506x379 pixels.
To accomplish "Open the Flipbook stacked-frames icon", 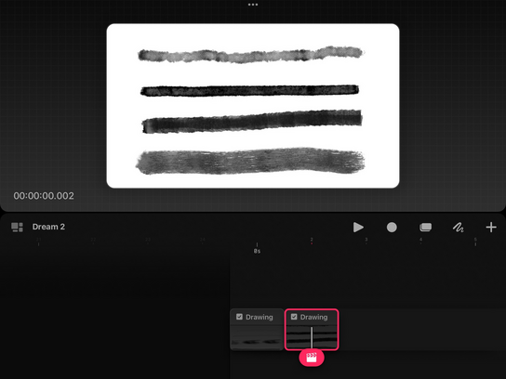I will point(425,228).
